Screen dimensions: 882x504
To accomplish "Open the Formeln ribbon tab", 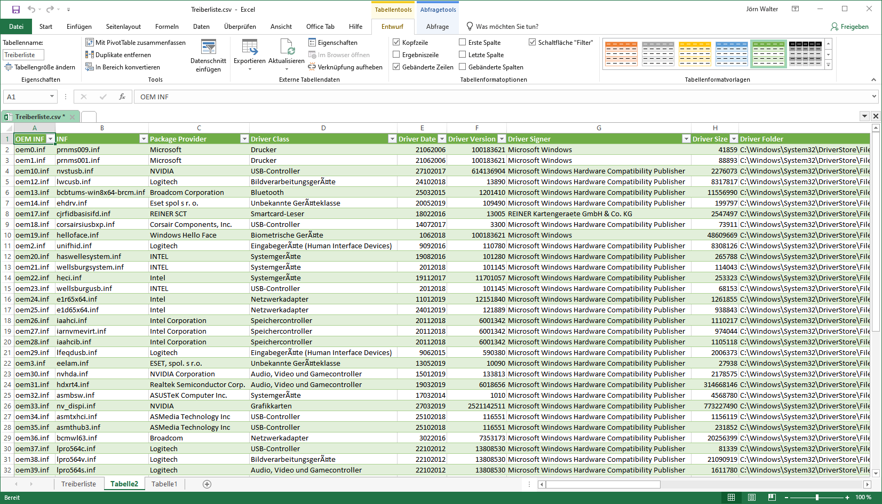I will [x=166, y=27].
